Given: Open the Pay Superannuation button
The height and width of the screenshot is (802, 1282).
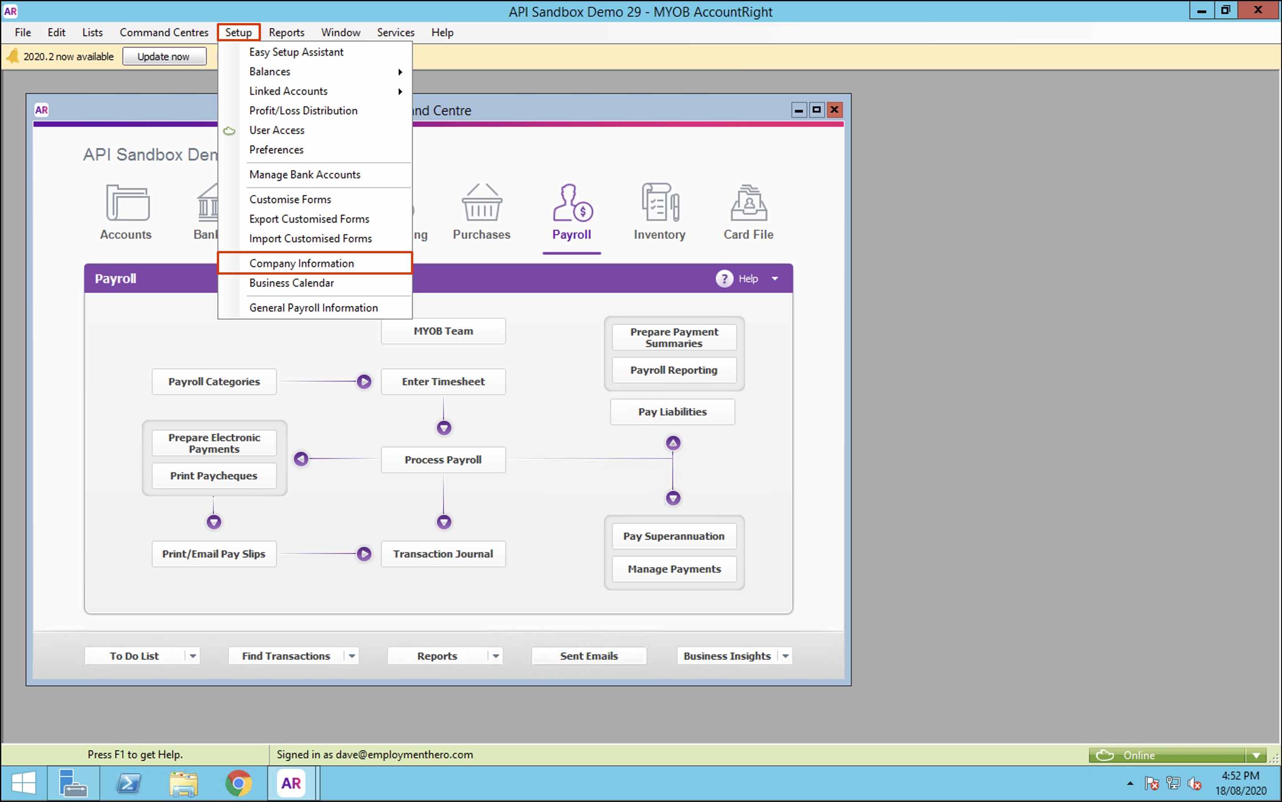Looking at the screenshot, I should click(x=674, y=536).
